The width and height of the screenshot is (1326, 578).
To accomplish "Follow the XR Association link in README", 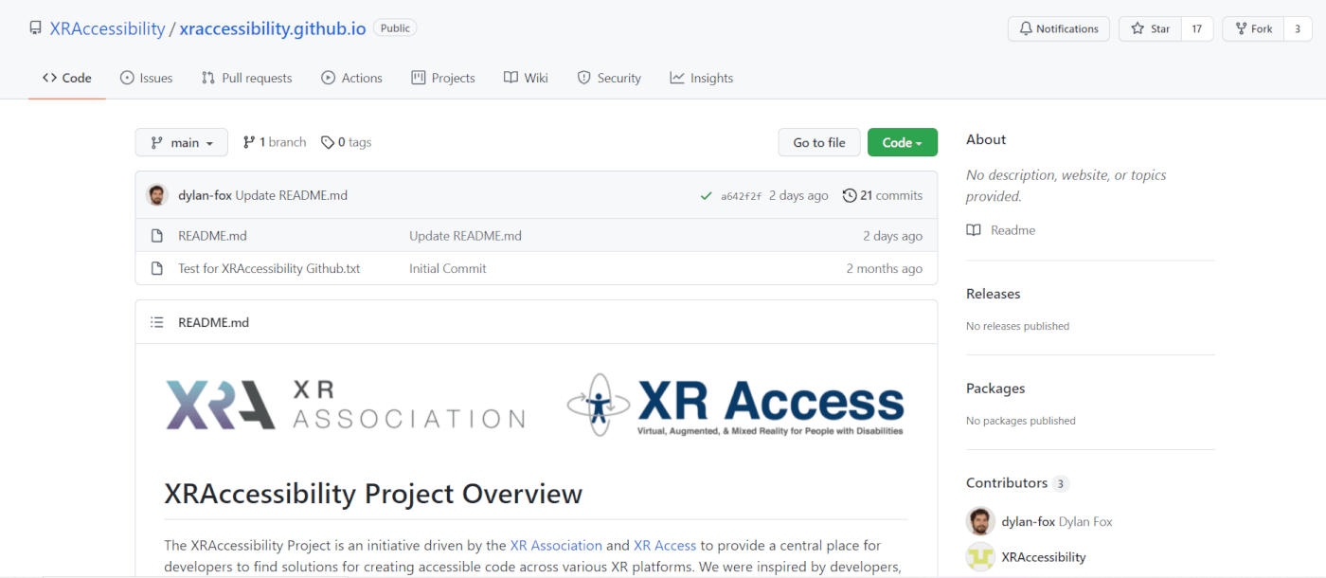I will (x=556, y=545).
